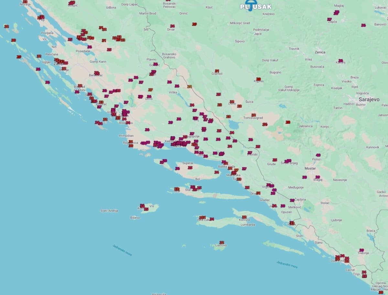
Task: Select the 28 temperature marker at Kupres
Action: [258, 79]
